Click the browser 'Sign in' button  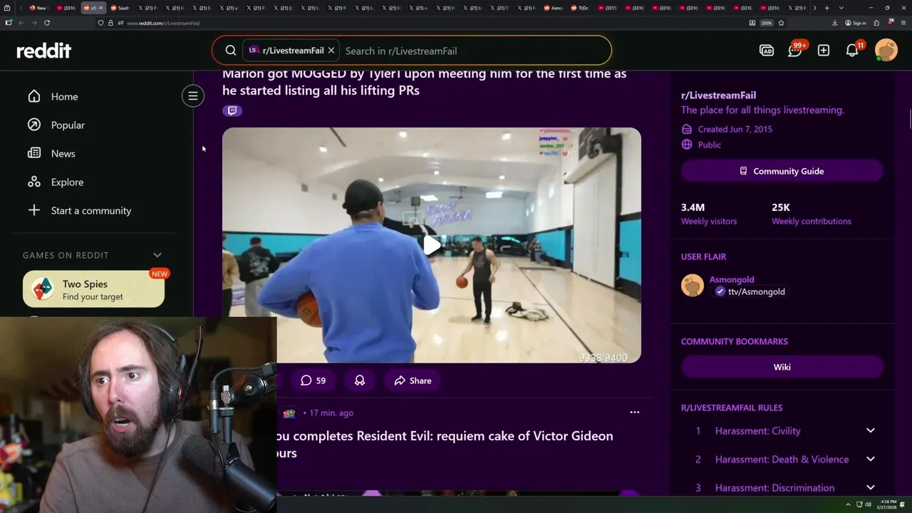(x=856, y=23)
